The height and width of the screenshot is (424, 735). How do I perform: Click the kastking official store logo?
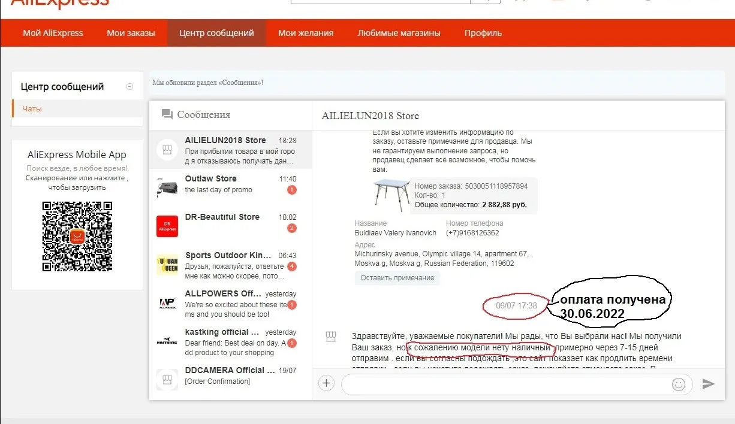point(167,341)
